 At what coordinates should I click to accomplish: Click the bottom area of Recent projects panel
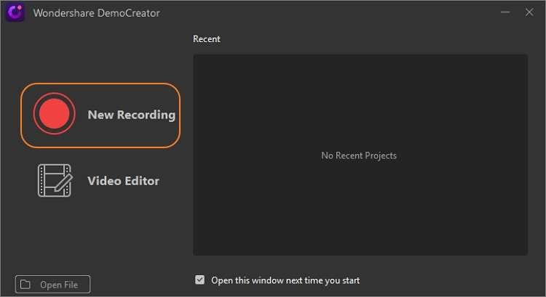pos(360,240)
